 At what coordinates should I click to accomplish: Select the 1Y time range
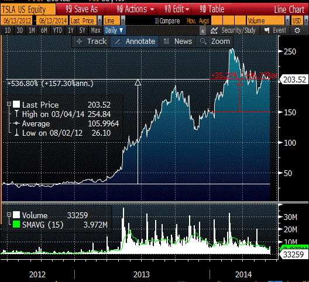coord(71,30)
